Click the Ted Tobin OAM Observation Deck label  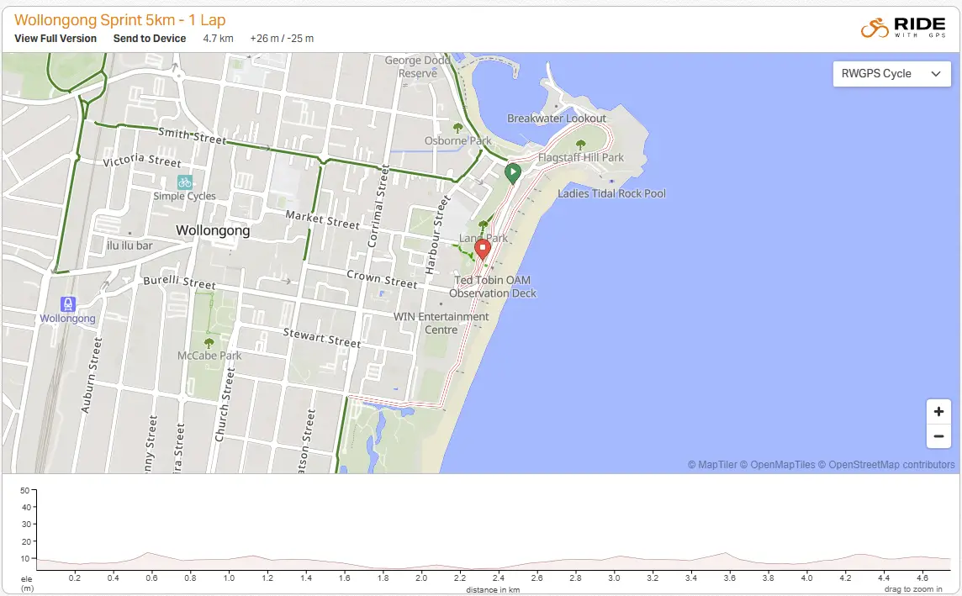pos(493,287)
